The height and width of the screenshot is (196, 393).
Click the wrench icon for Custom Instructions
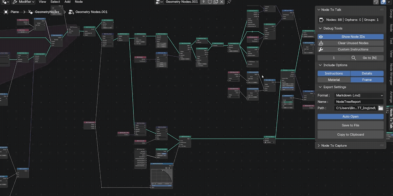tap(321, 49)
